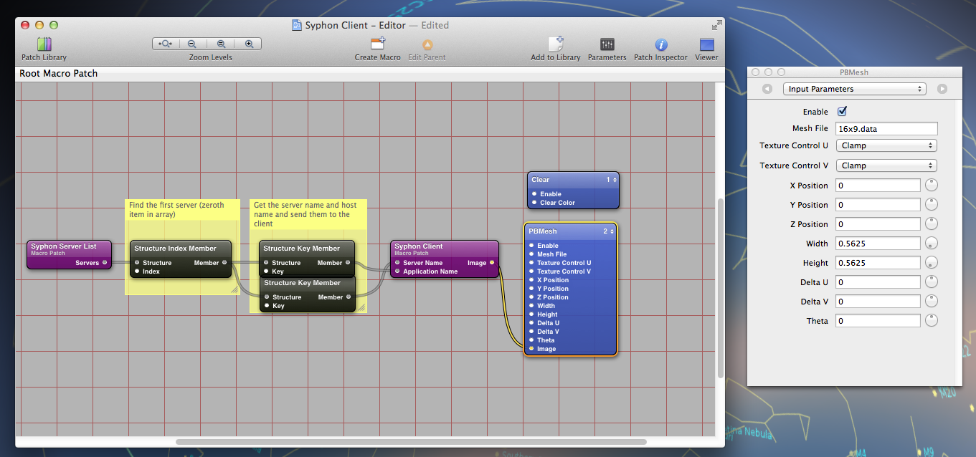This screenshot has height=457, width=976.
Task: Click the Y Position dial knob
Action: pyautogui.click(x=931, y=205)
